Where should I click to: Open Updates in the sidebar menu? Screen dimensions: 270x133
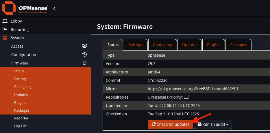[x=21, y=95]
